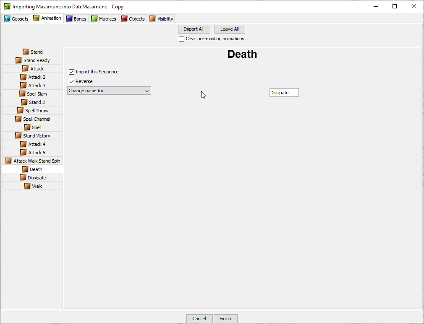The width and height of the screenshot is (424, 324).
Task: Click the Animation tab icon
Action: (x=37, y=18)
